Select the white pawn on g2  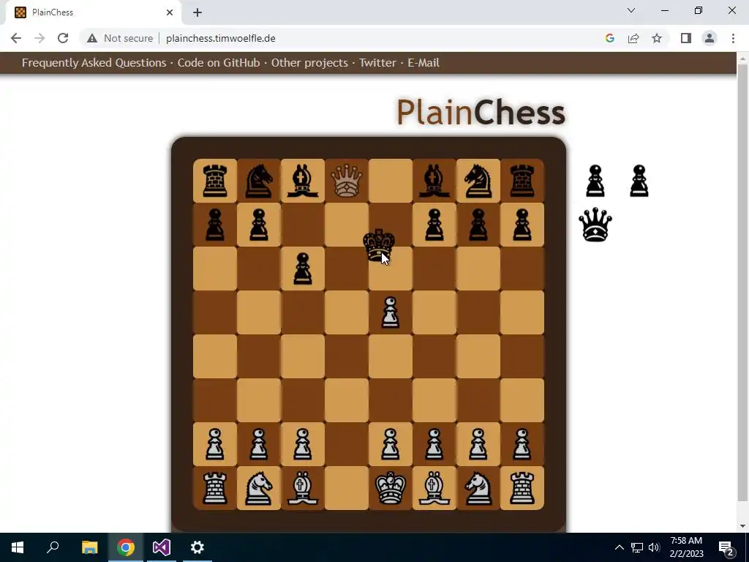478,444
